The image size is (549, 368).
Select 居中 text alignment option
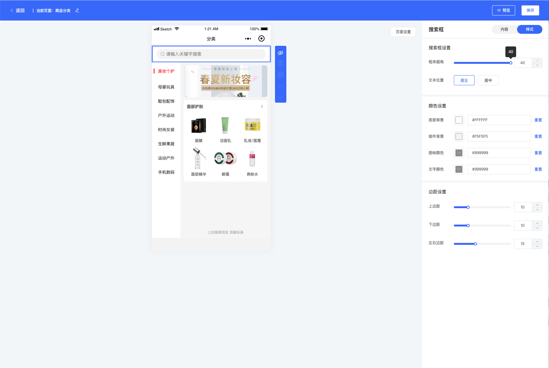(488, 80)
